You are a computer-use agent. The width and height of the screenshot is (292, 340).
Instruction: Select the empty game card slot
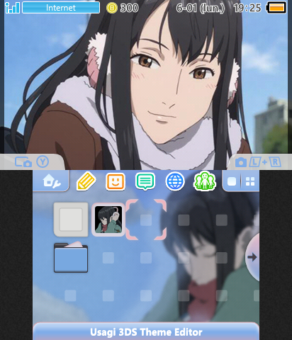point(71,220)
